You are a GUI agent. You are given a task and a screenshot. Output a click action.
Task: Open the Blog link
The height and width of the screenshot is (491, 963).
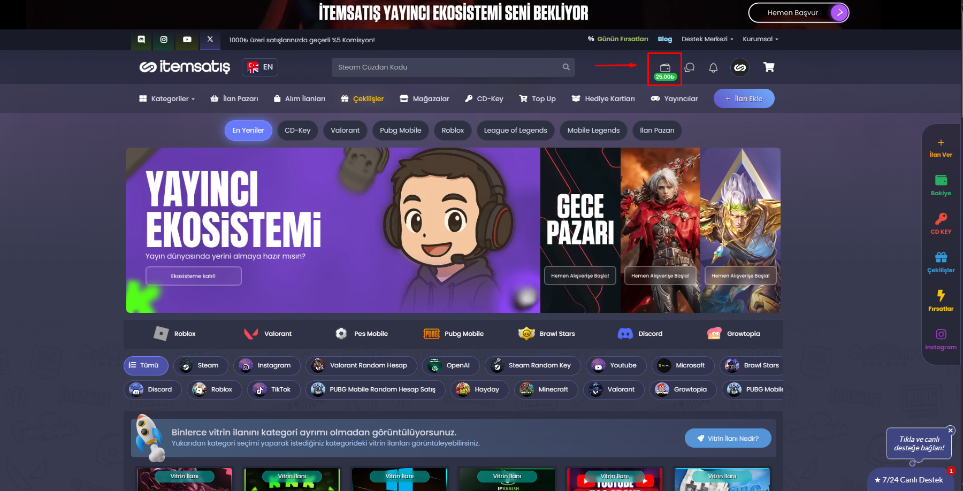664,39
